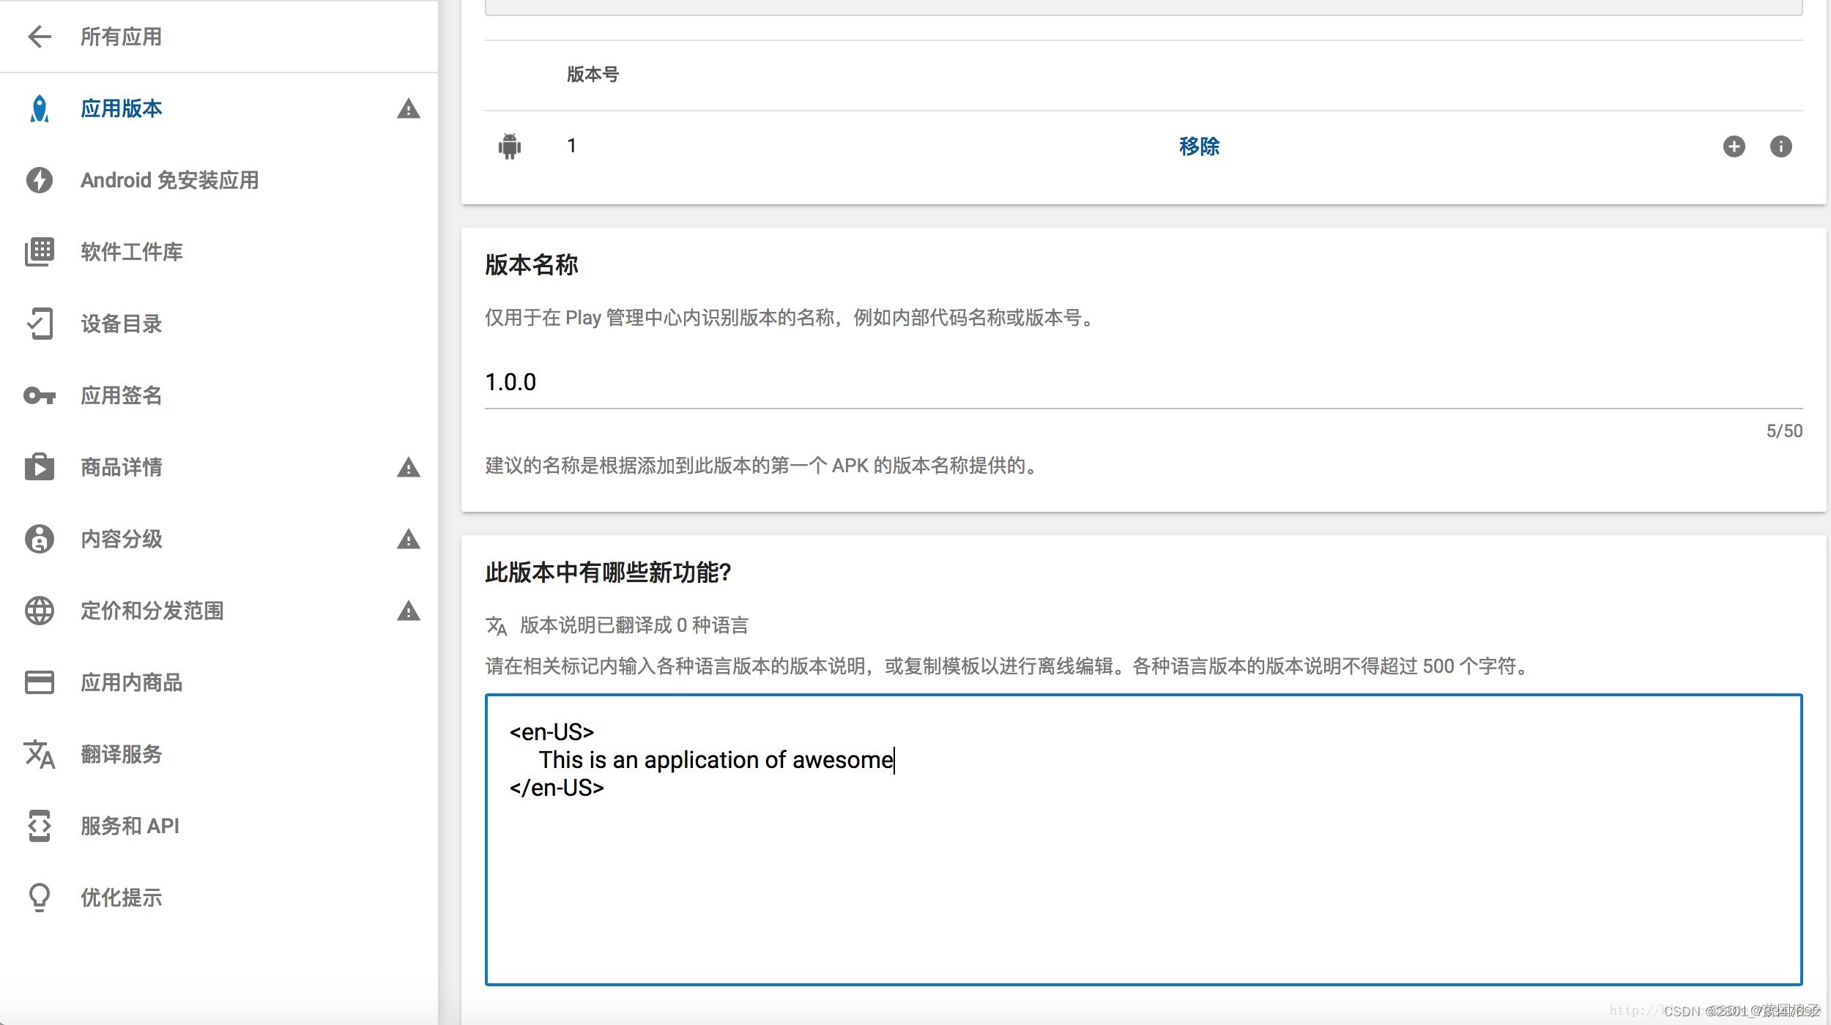Click the plus circle icon in version row
This screenshot has height=1025, width=1831.
[x=1734, y=146]
